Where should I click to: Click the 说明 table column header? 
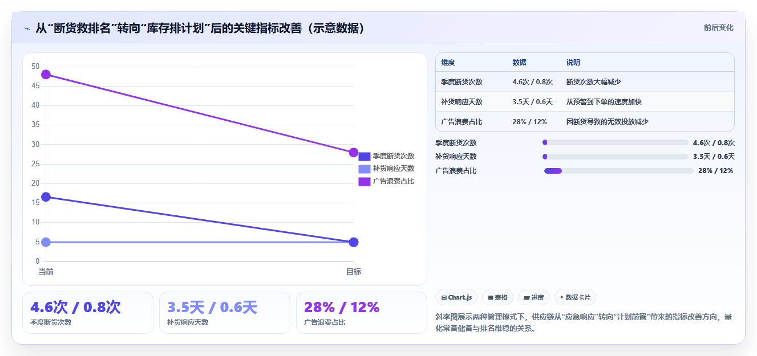(573, 63)
